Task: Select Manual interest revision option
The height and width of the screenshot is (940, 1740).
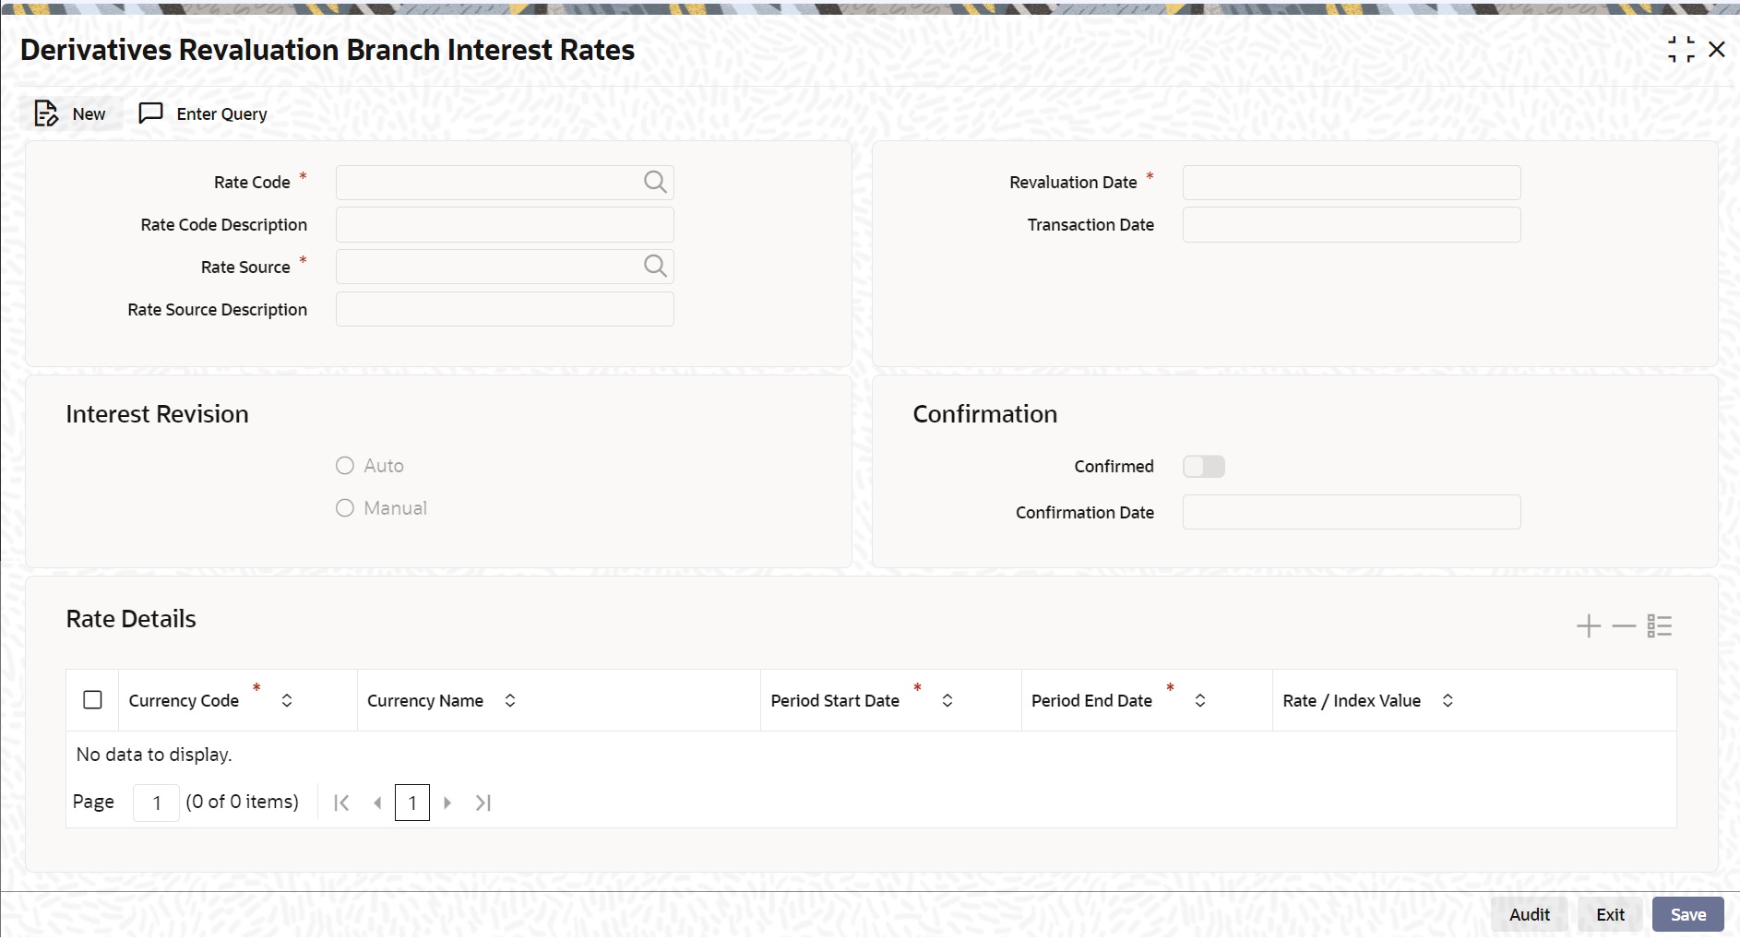Action: [345, 508]
